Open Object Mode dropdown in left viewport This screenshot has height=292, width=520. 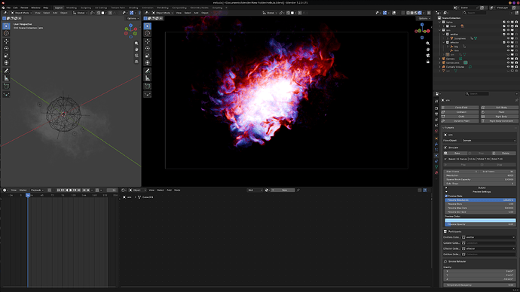click(x=21, y=13)
